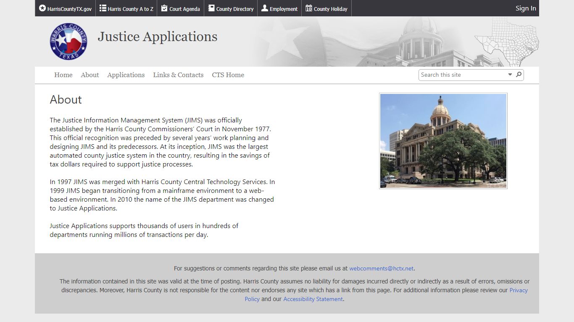Email webcomments@hctx.net link
Image resolution: width=574 pixels, height=322 pixels.
(x=382, y=268)
